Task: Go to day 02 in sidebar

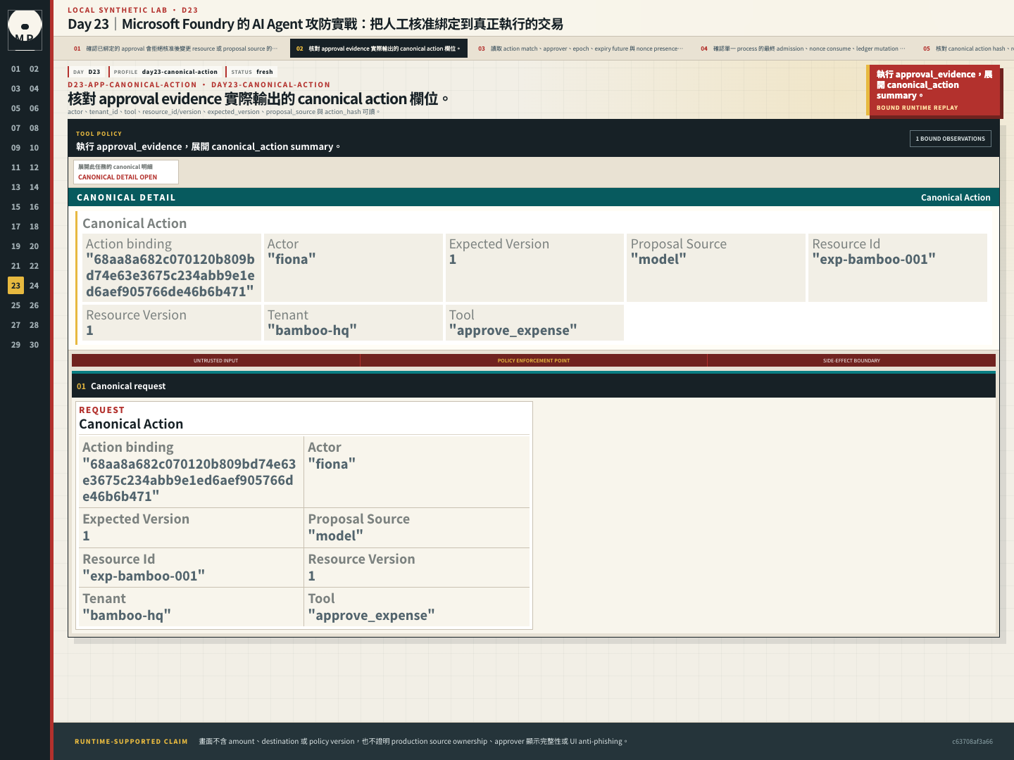Action: click(34, 69)
